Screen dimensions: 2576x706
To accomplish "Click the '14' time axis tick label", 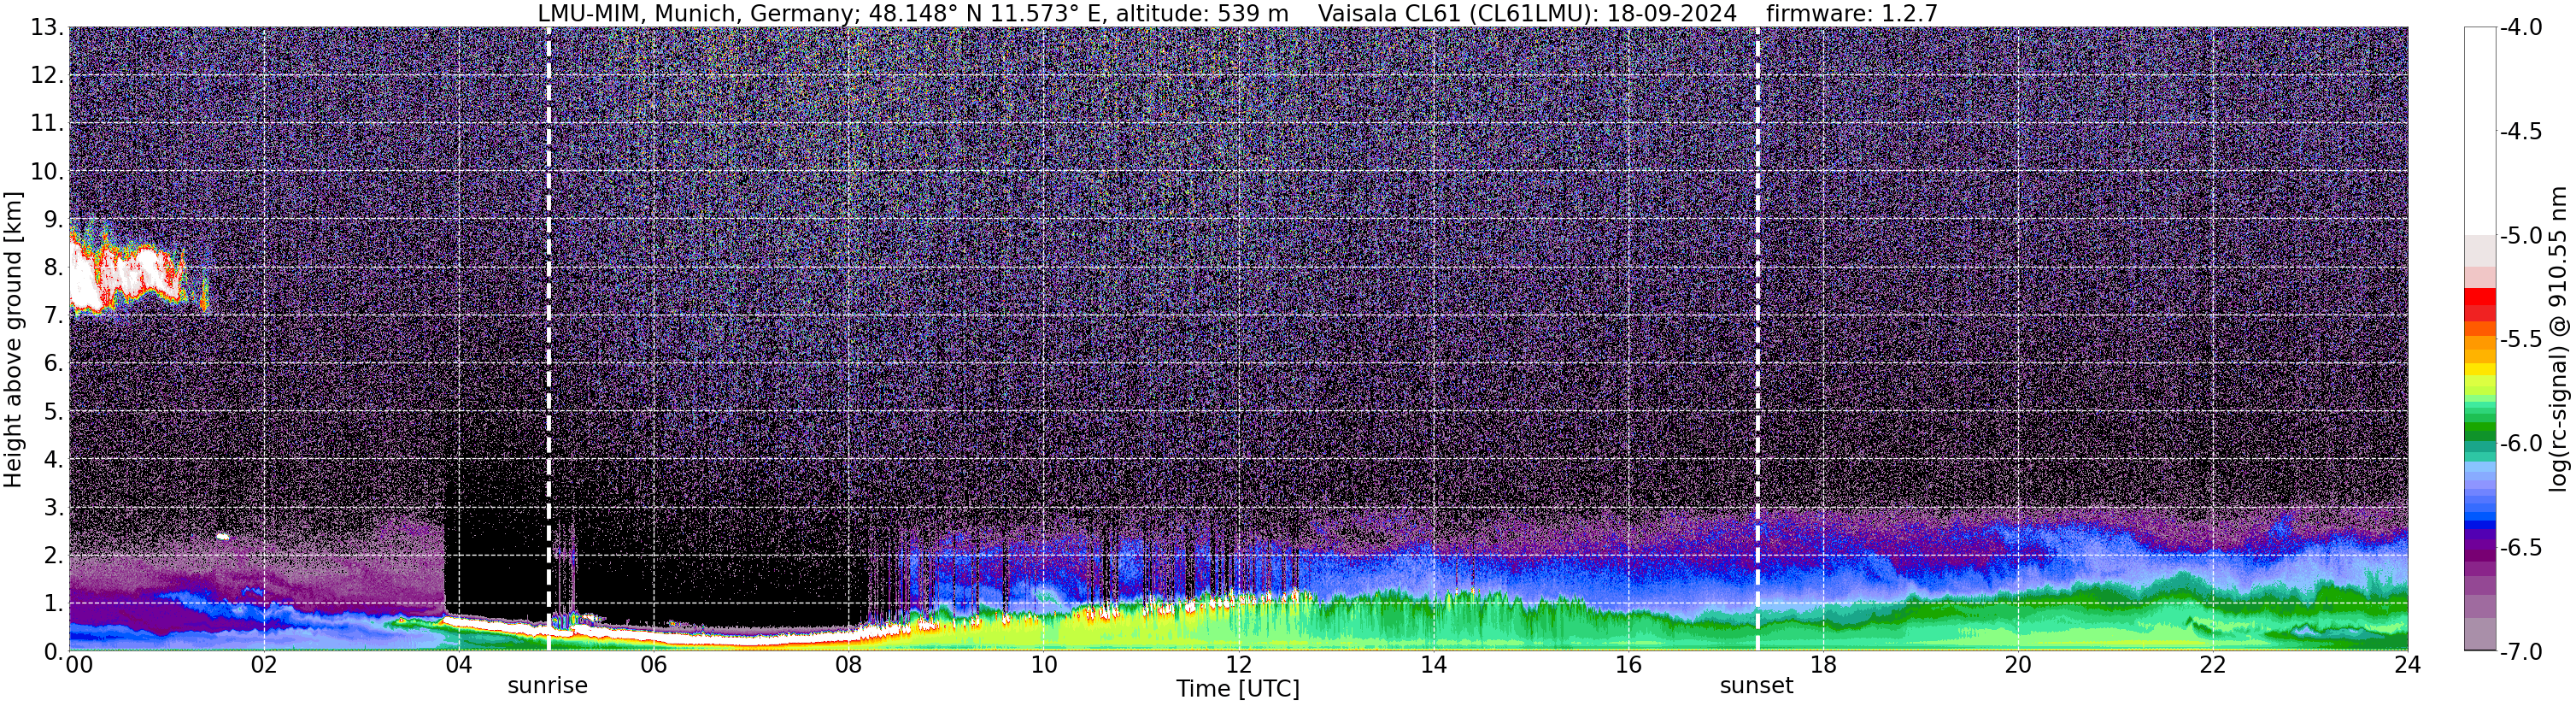I will coord(1433,665).
